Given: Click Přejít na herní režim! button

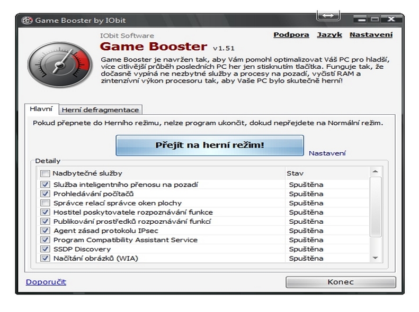Looking at the screenshot, I should click(x=210, y=145).
